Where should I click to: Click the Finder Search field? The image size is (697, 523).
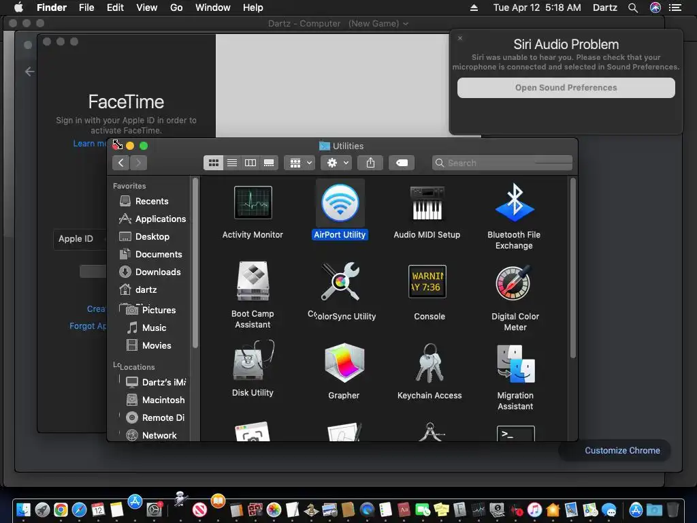[x=502, y=163]
